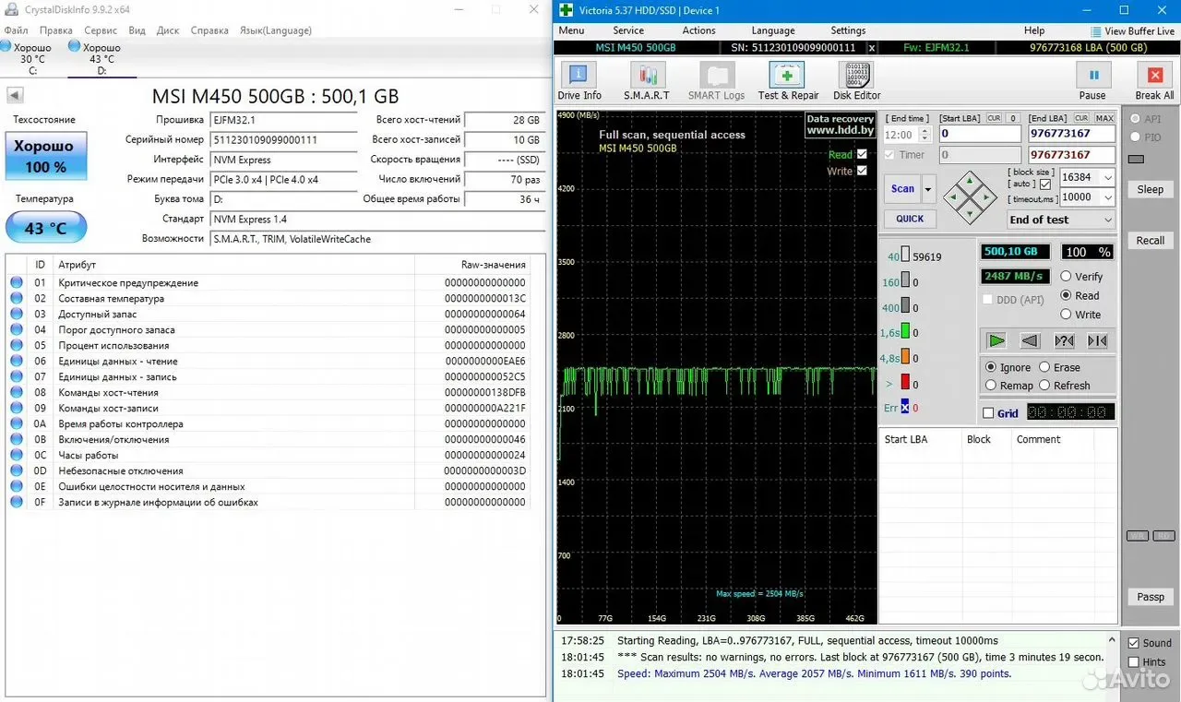Open the Файл menu in CrystalDiskInfo

pyautogui.click(x=16, y=30)
